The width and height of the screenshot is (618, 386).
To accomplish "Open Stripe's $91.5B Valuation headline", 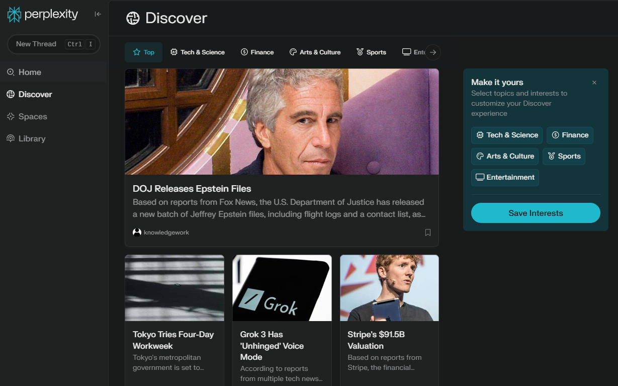I will (376, 340).
